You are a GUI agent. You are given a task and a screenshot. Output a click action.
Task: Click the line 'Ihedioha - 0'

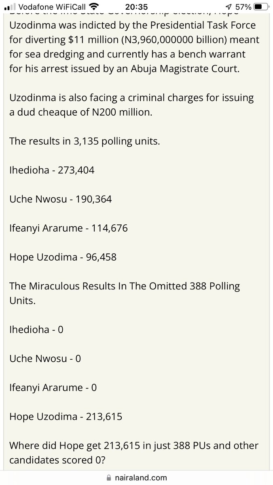[x=36, y=329]
